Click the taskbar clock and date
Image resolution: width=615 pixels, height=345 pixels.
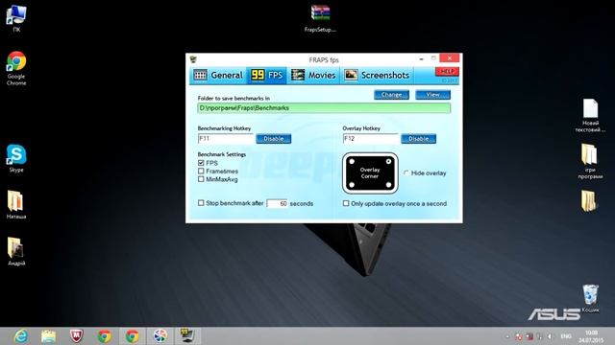pyautogui.click(x=591, y=336)
